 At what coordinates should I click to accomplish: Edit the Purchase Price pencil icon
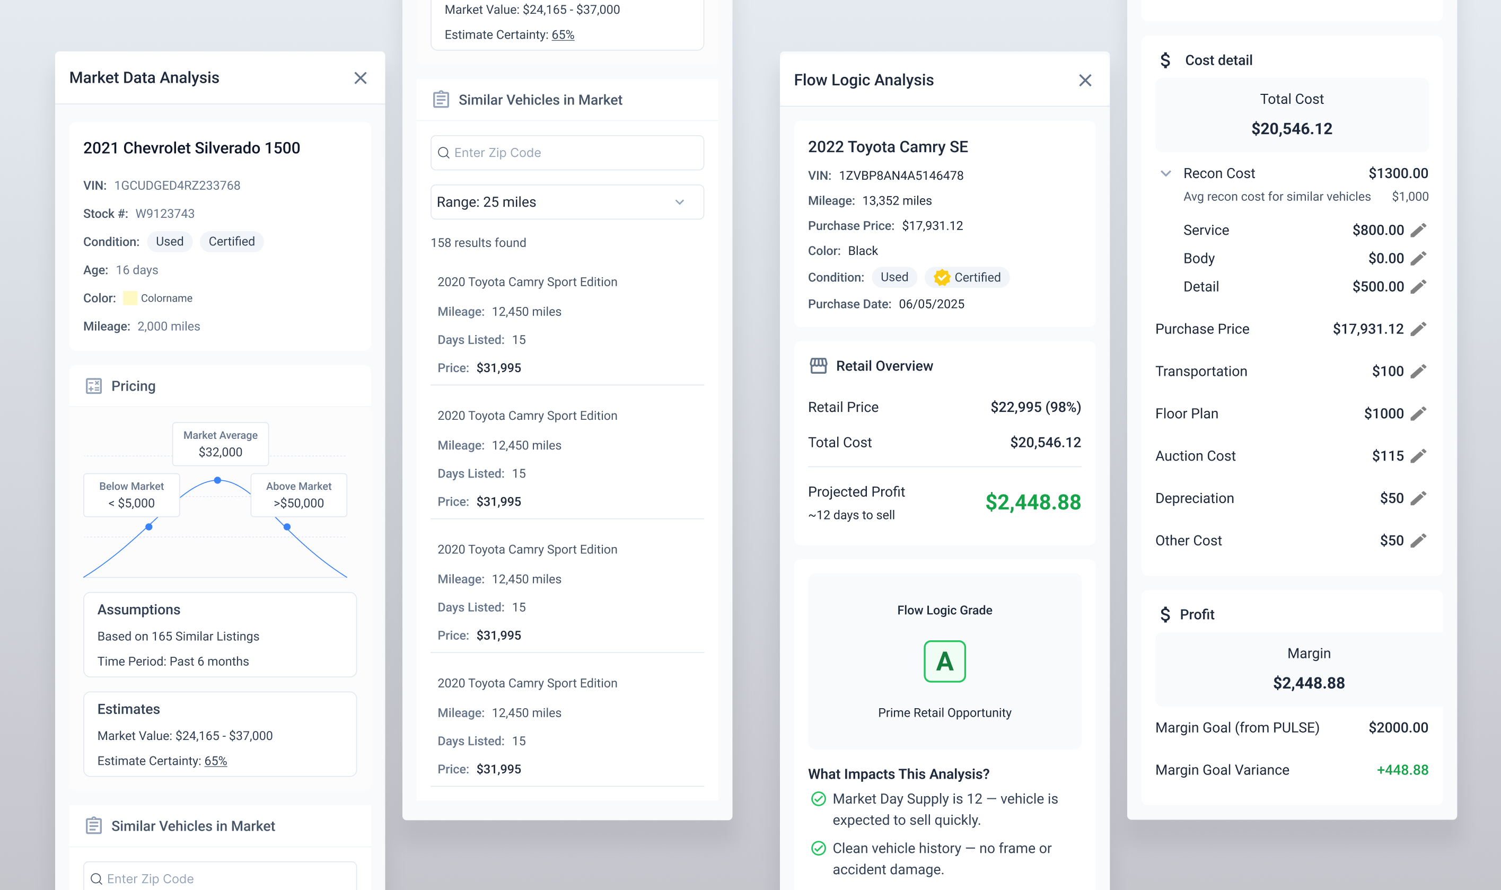pyautogui.click(x=1418, y=329)
